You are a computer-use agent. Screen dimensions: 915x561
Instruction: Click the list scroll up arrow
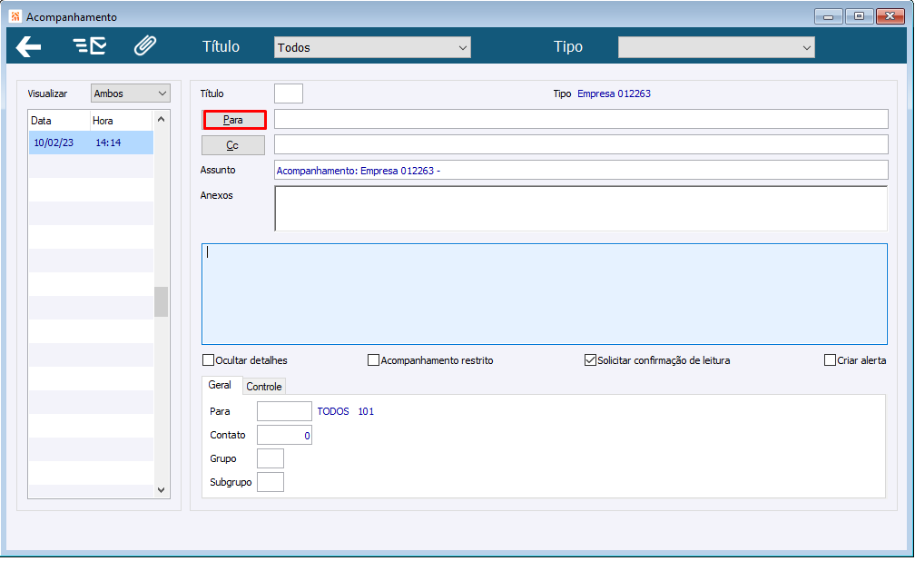coord(161,119)
